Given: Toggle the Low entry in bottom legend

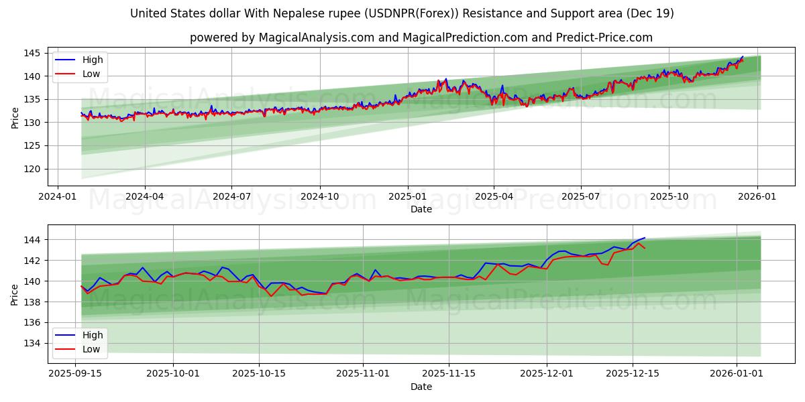Looking at the screenshot, I should (93, 348).
